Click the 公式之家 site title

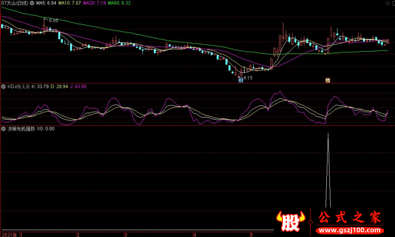350,217
